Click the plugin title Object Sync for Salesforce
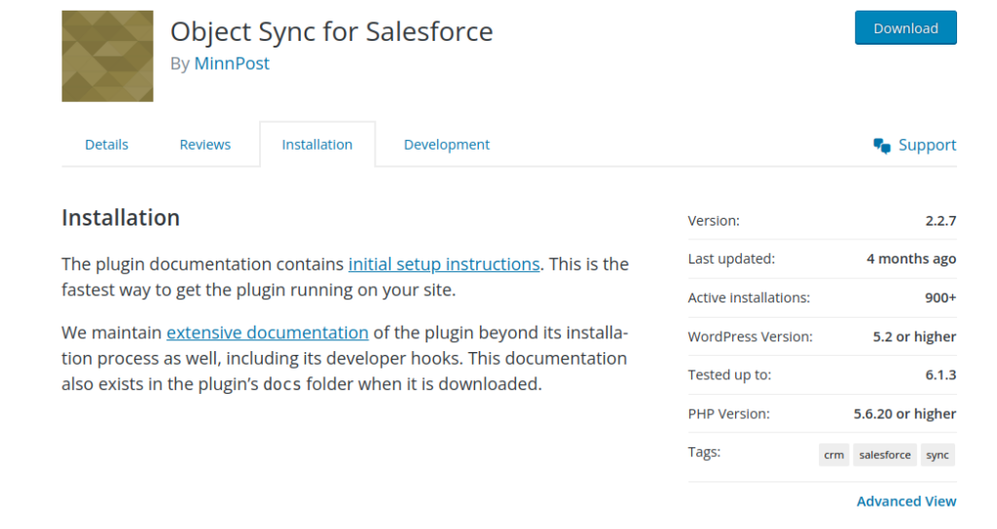This screenshot has height=529, width=997. click(331, 31)
